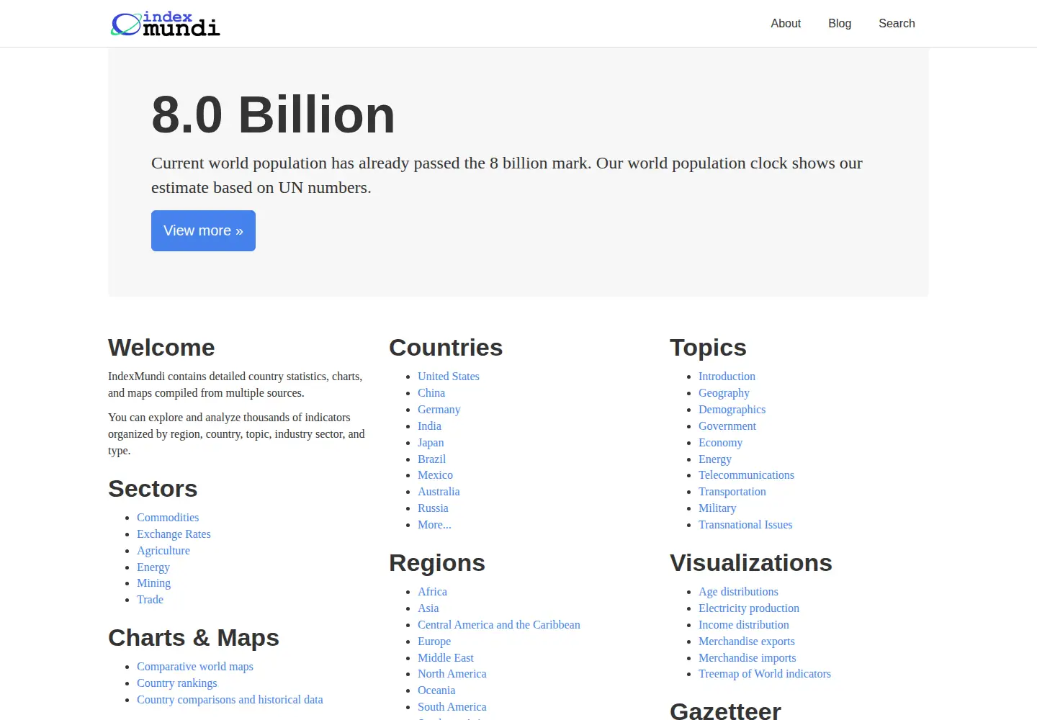
Task: Visit the India link
Action: pyautogui.click(x=429, y=426)
